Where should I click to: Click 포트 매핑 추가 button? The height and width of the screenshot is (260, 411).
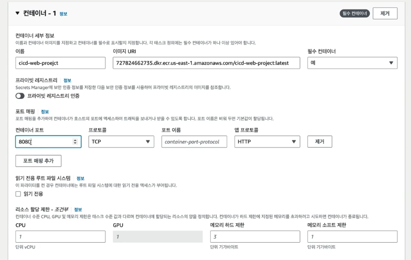(x=38, y=161)
